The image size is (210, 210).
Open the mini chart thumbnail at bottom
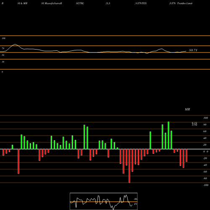coord(104,201)
